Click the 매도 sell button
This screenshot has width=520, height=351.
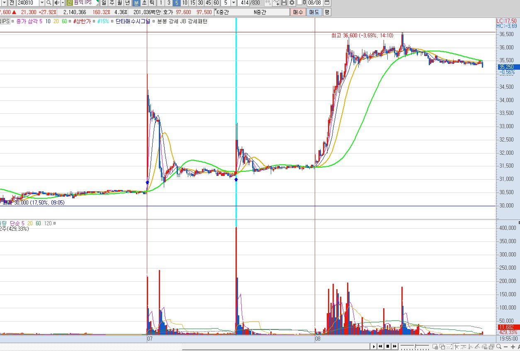pos(314,12)
